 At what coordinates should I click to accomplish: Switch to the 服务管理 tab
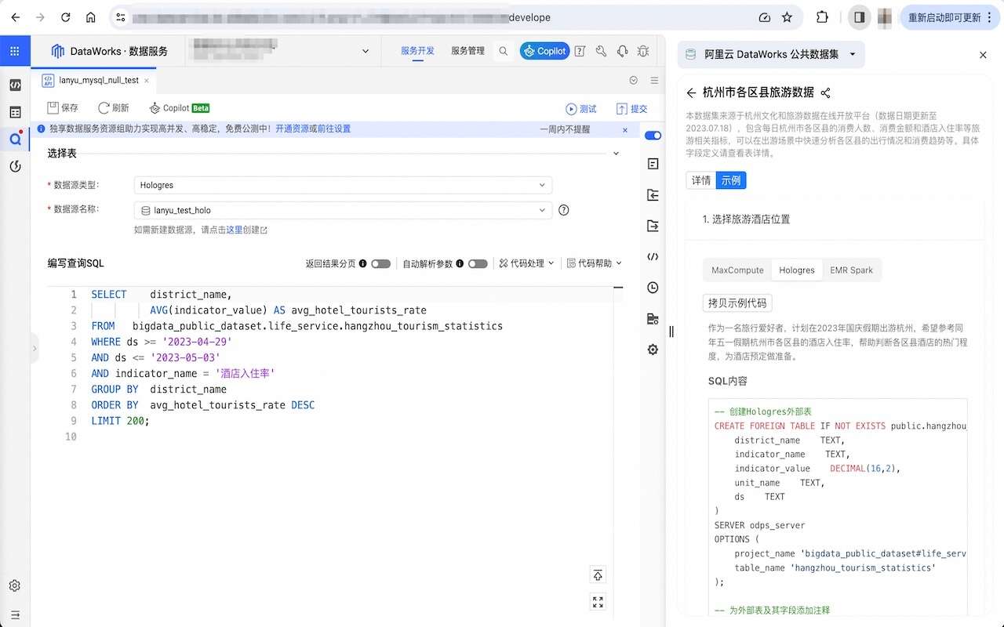[x=467, y=51]
